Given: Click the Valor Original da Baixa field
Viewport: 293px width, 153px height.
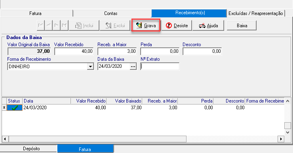Looking at the screenshot, I should pyautogui.click(x=29, y=51).
